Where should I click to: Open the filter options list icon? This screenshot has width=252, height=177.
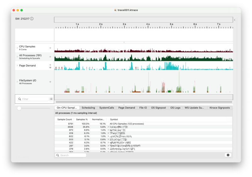point(51,99)
